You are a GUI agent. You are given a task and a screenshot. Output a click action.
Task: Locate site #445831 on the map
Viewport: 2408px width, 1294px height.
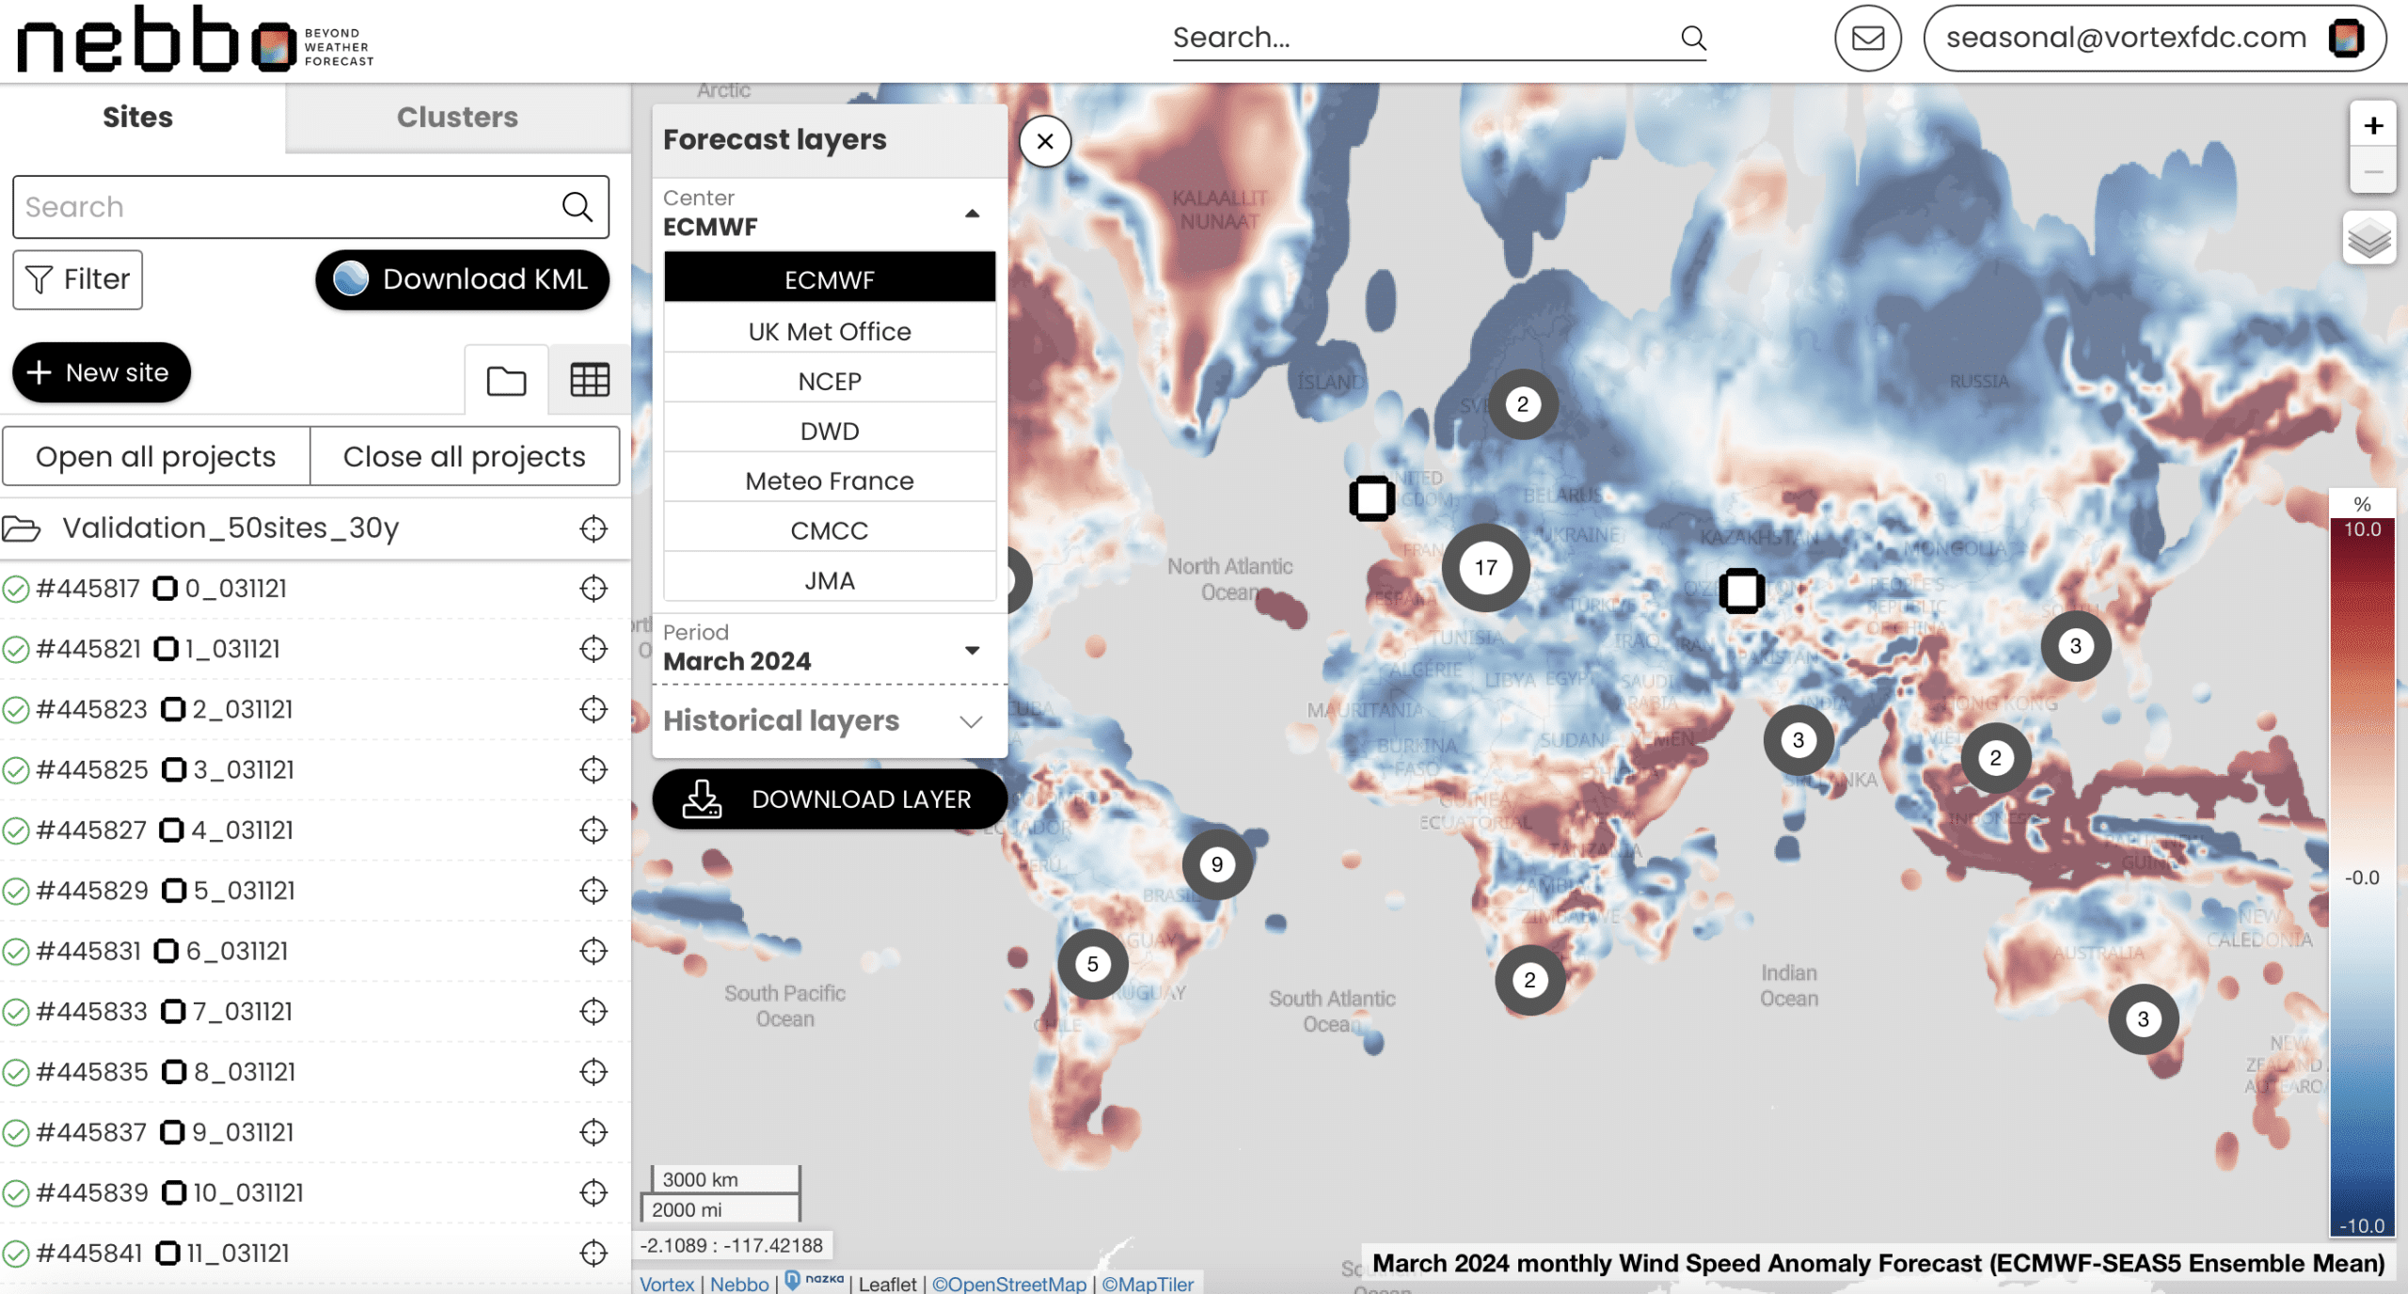pyautogui.click(x=594, y=951)
